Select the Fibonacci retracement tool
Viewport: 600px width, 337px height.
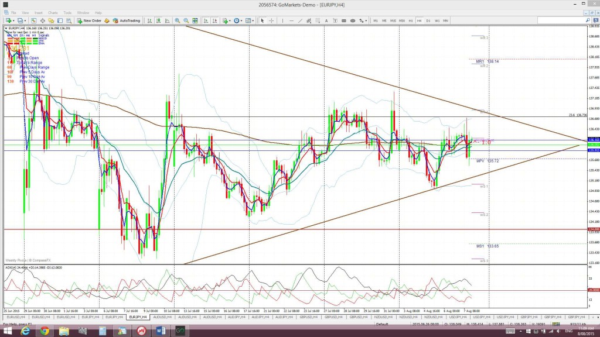pyautogui.click(x=318, y=20)
